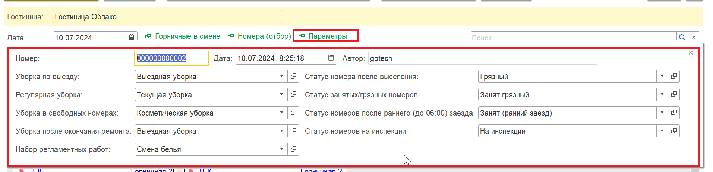
Task: Open form for Уборка по выезду value
Action: click(293, 76)
